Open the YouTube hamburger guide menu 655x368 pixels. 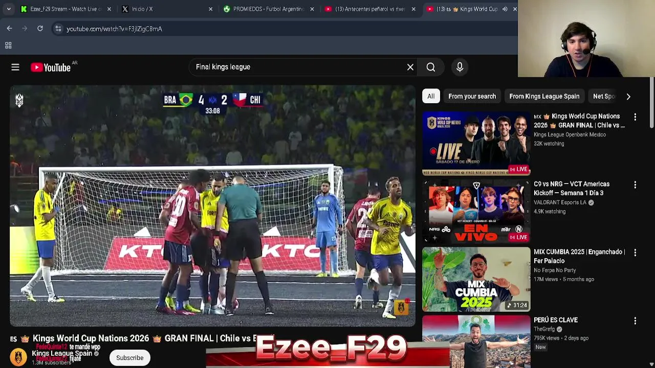[15, 67]
